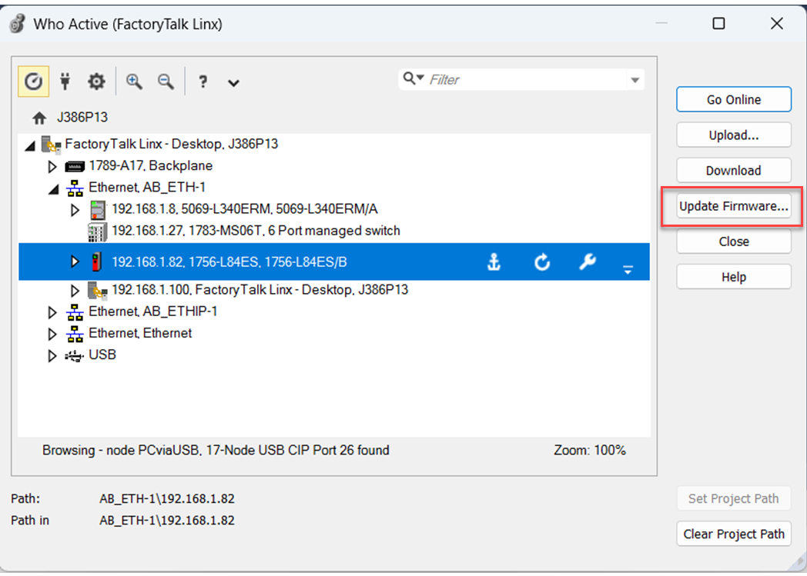Click the Set Project Path button
Screen dimensions: 807x576
[733, 498]
